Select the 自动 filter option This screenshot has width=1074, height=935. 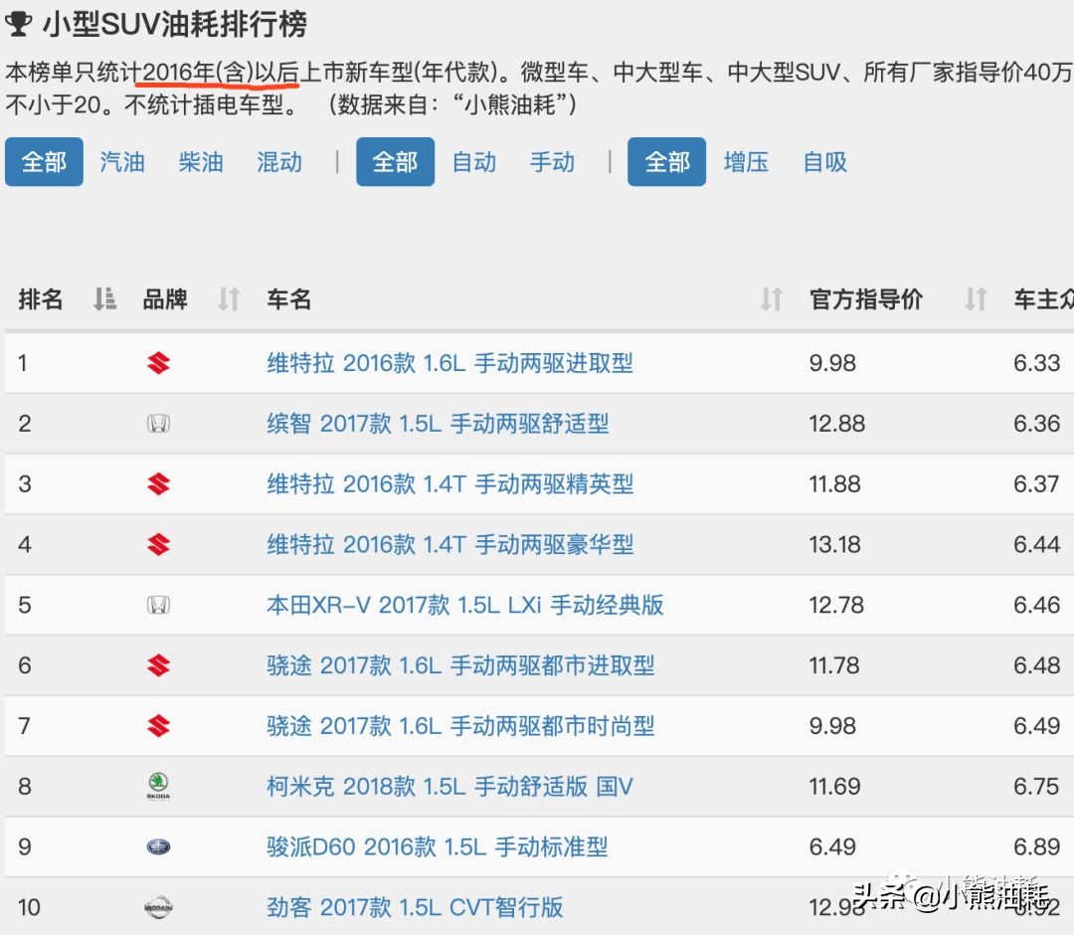[474, 162]
